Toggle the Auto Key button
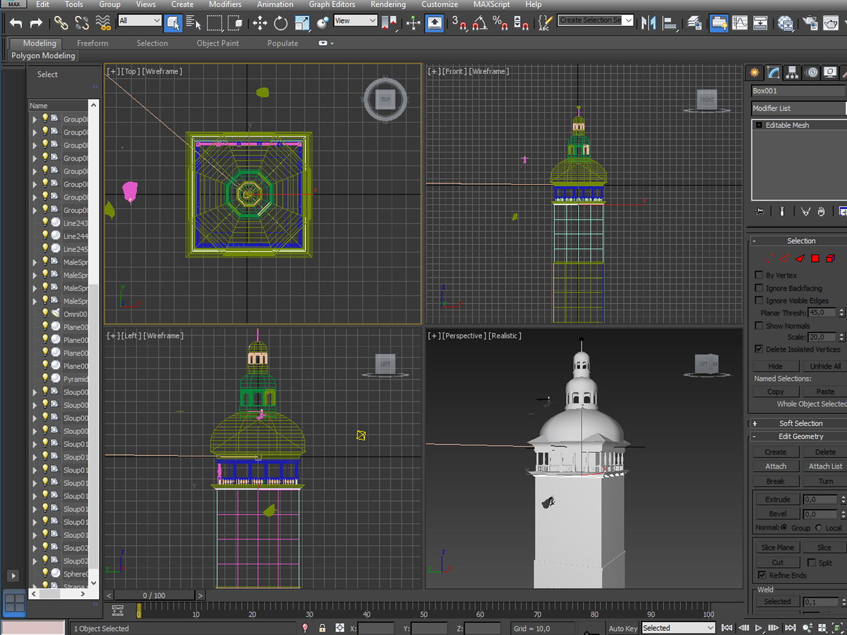This screenshot has width=847, height=635. [x=623, y=629]
